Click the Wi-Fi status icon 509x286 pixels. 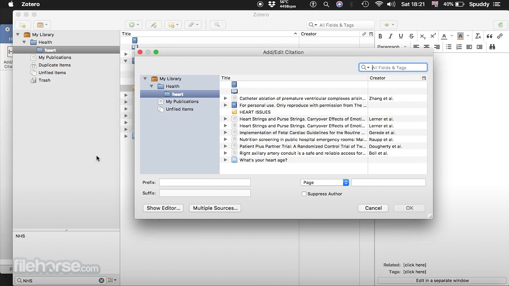coord(378,4)
